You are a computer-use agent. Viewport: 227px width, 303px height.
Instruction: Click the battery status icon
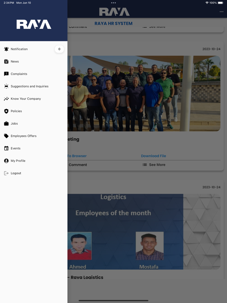[x=221, y=3]
